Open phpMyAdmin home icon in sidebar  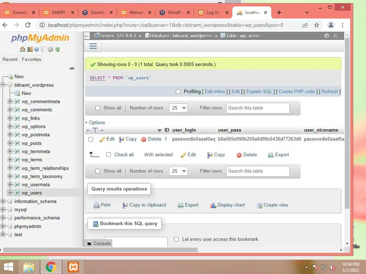point(23,49)
